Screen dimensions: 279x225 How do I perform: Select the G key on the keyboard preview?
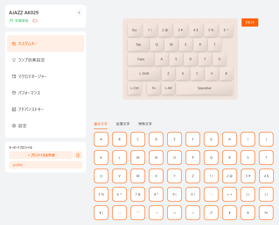(x=219, y=59)
